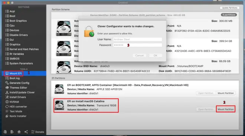Screen dimensions: 245x136
Task: Click the User Name field
Action: click(x=137, y=40)
